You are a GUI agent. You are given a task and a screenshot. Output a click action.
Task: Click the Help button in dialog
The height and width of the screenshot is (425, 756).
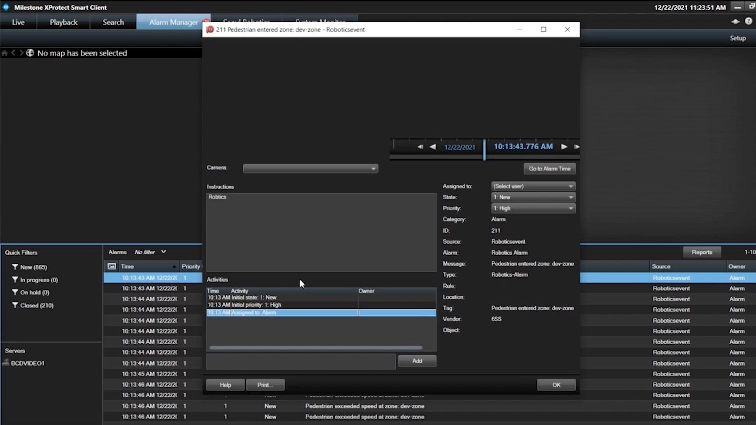click(x=225, y=385)
